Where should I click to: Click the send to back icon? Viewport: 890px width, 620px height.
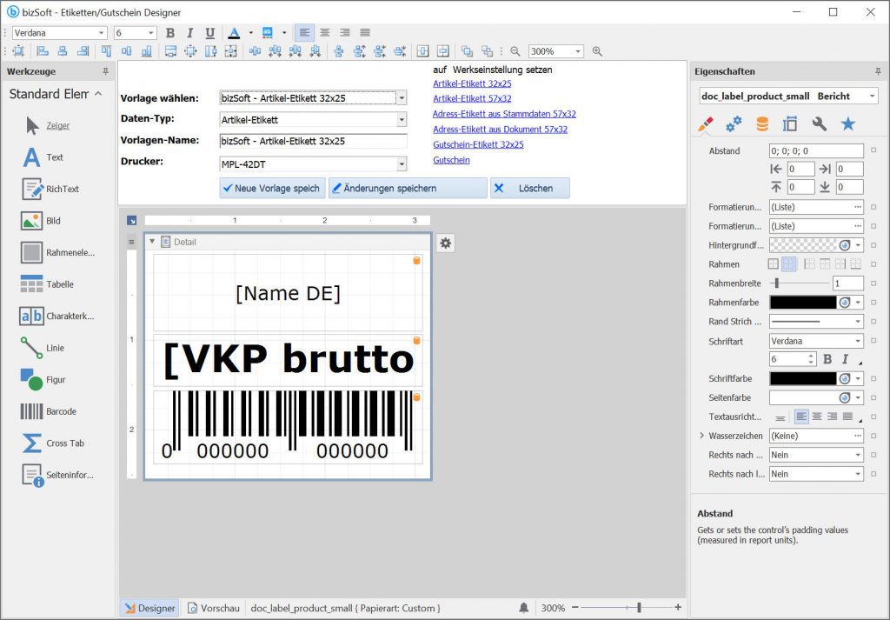pos(487,51)
